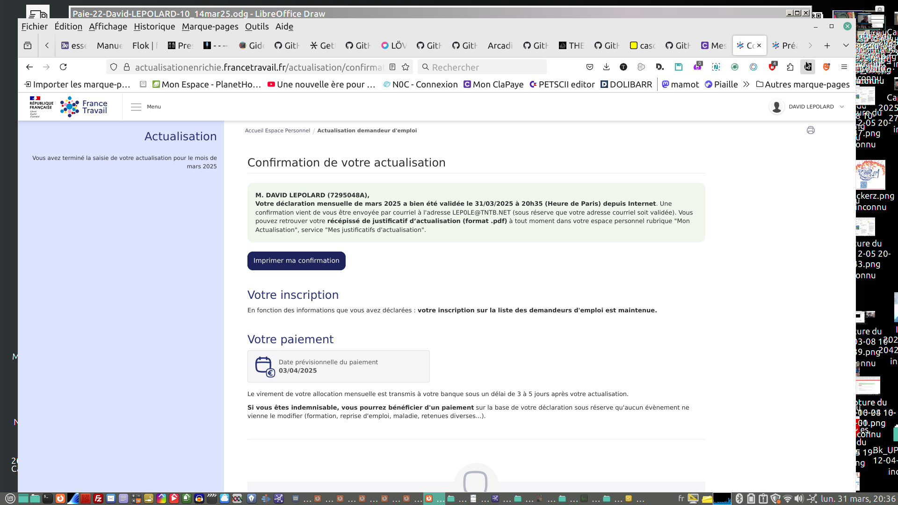
Task: Click the print page icon
Action: 811,130
